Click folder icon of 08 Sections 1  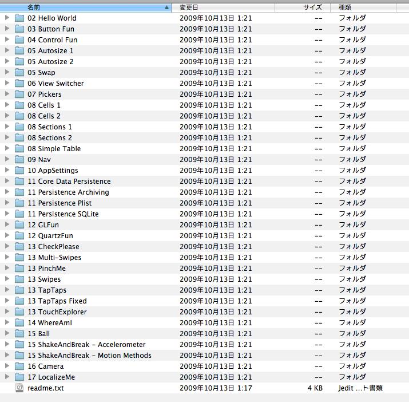click(x=19, y=127)
